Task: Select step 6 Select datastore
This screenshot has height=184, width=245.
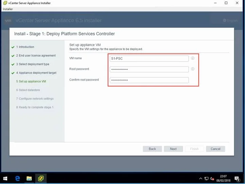Action: (28, 90)
